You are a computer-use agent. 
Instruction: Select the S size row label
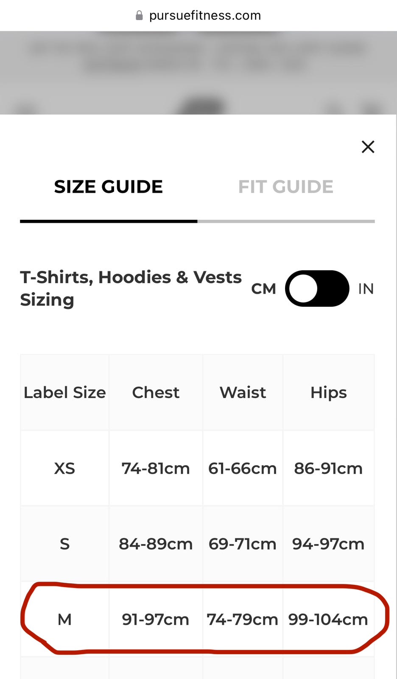[x=64, y=544]
